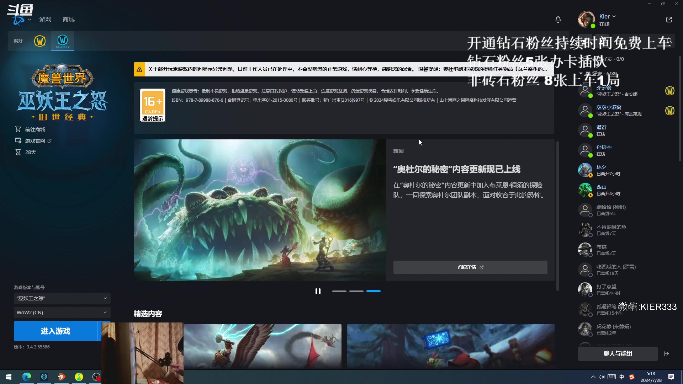Select the first carousel slide indicator
Image resolution: width=683 pixels, height=384 pixels.
[339, 291]
